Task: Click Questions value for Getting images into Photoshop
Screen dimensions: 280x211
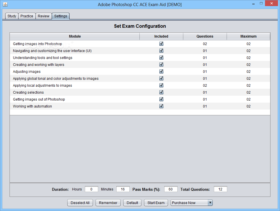Action: coord(205,44)
